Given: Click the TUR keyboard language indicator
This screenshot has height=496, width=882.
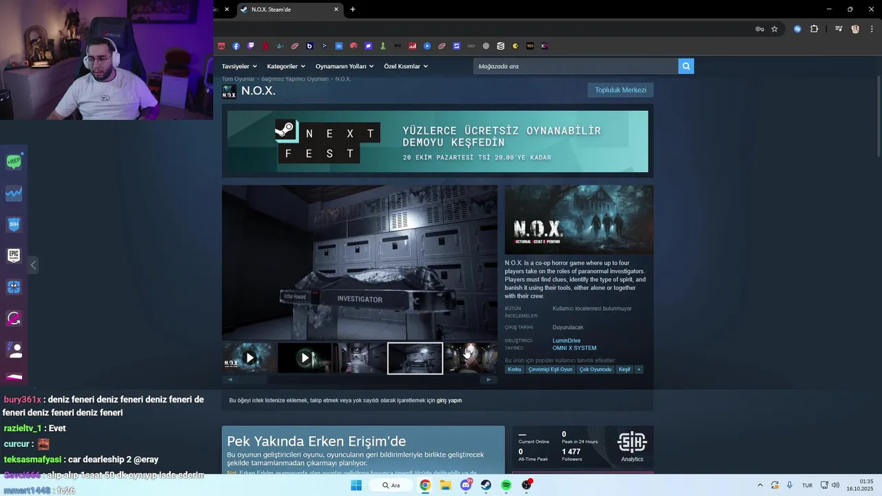Looking at the screenshot, I should click(x=807, y=486).
